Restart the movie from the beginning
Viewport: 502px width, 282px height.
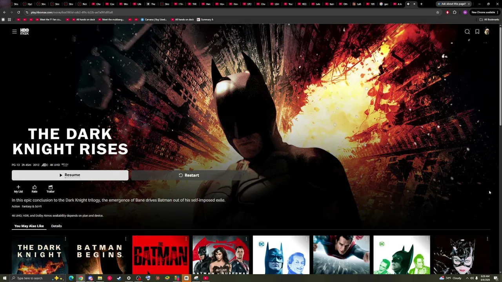pos(189,175)
